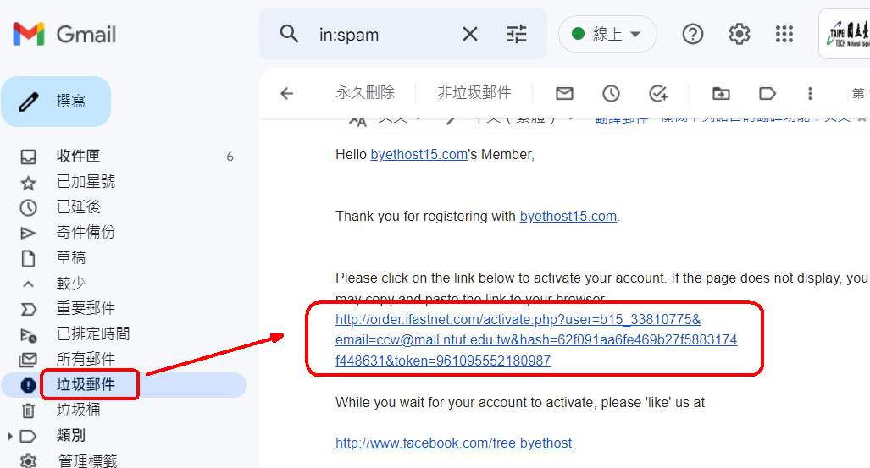Open the settings gear icon
Viewport: 870px width, 468px height.
[x=739, y=35]
